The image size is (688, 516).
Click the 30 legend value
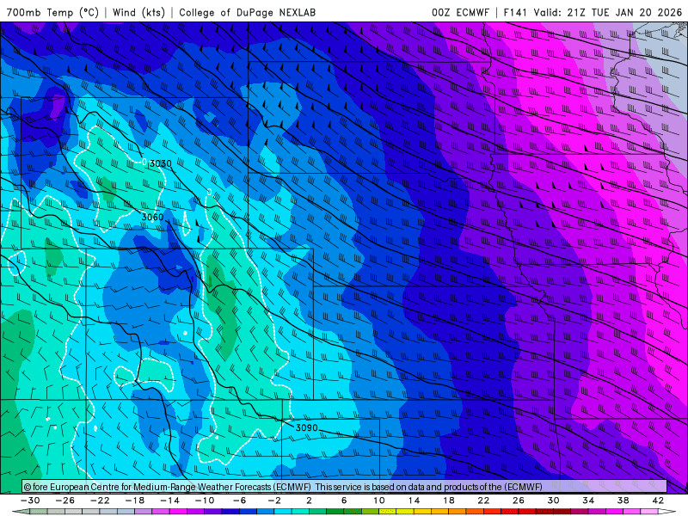tap(553, 501)
